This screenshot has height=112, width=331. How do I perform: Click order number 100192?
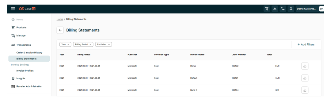click(x=235, y=66)
